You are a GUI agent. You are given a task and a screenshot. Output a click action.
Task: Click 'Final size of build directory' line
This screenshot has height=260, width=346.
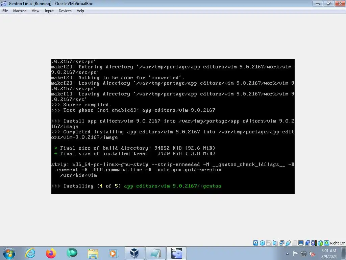click(x=134, y=148)
